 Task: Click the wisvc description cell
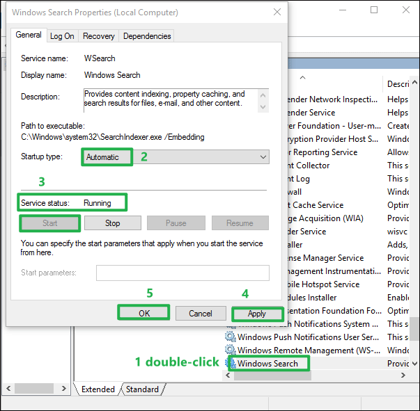(x=397, y=232)
